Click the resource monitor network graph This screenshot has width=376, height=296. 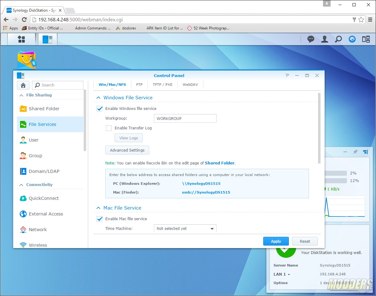pyautogui.click(x=345, y=206)
